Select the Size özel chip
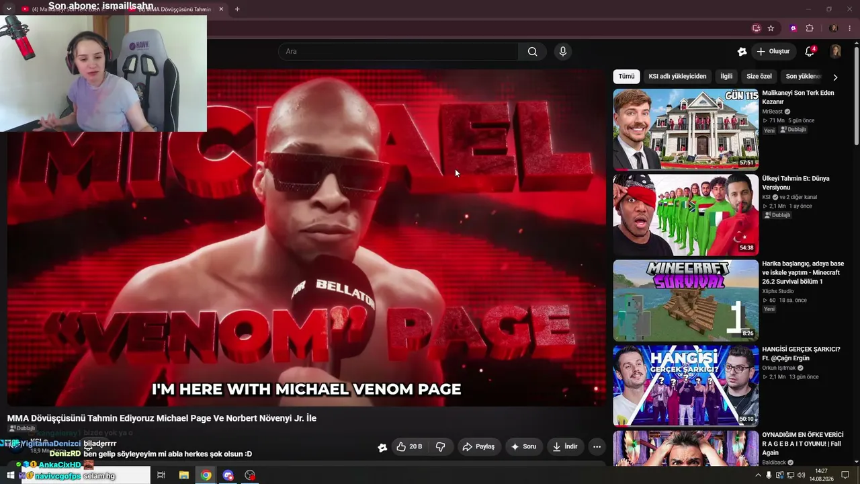The image size is (860, 484). click(759, 77)
